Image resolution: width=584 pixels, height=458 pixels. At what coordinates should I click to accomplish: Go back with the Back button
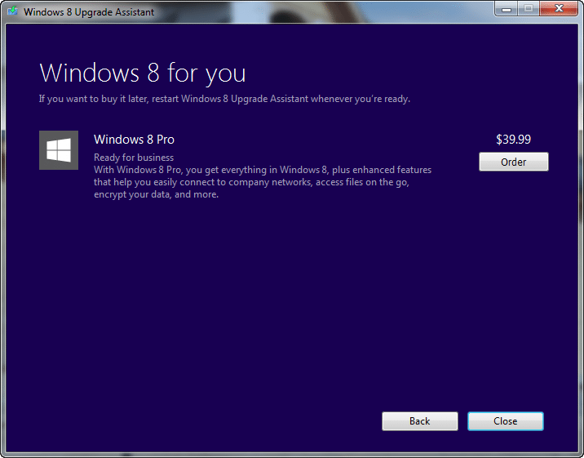(x=420, y=421)
